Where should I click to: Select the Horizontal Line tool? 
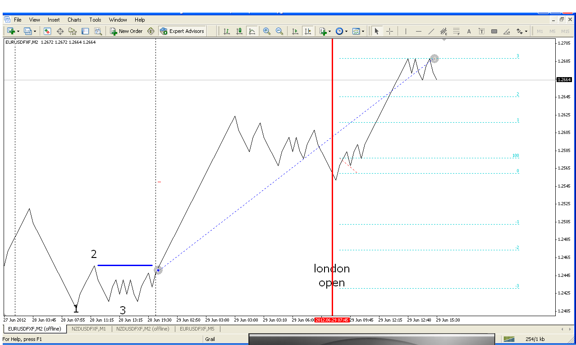[418, 31]
